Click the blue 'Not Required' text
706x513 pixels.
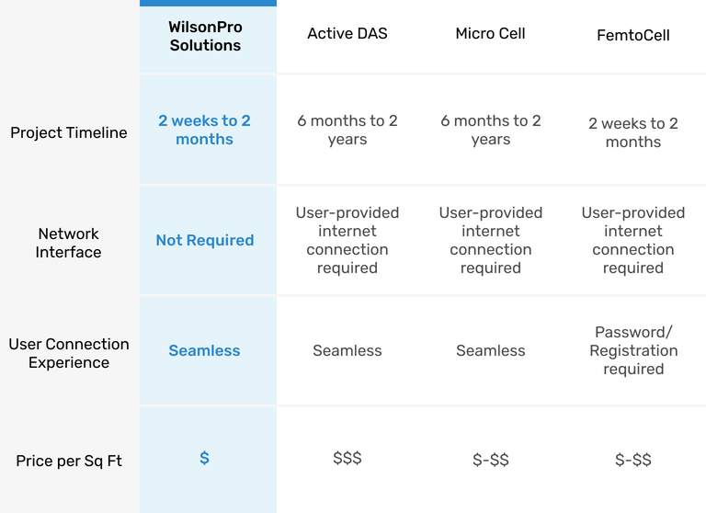coord(205,241)
